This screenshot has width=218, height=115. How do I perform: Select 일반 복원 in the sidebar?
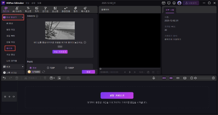coord(10,30)
